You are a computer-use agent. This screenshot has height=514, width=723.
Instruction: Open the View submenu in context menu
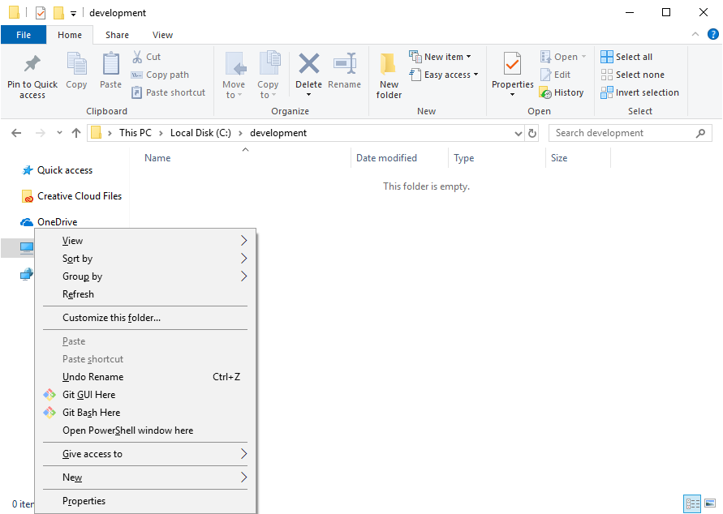(x=145, y=241)
